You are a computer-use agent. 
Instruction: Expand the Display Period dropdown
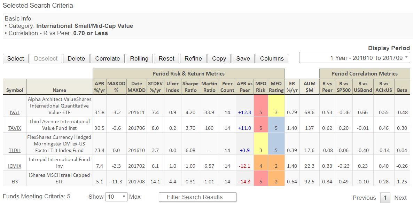(x=354, y=58)
